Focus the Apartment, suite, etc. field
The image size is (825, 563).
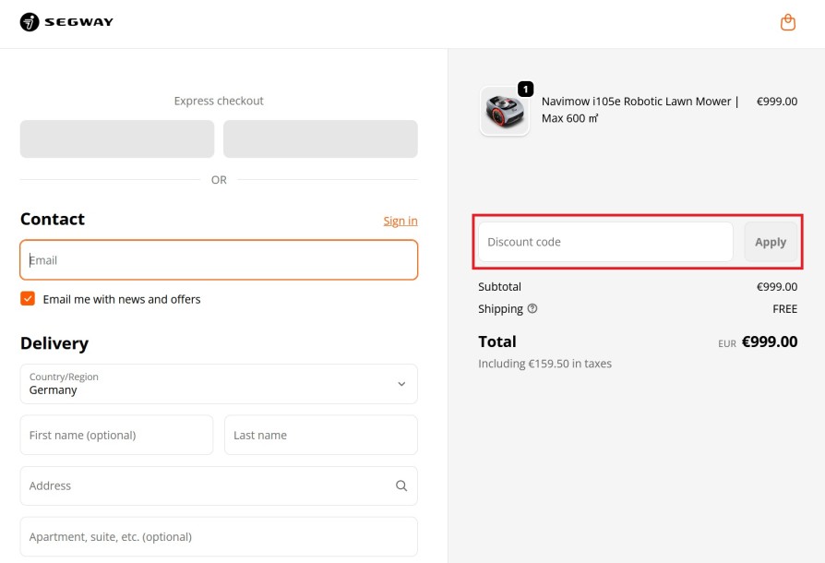[x=219, y=536]
